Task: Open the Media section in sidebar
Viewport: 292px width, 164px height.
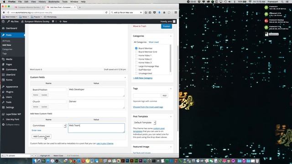Action: pos(9,59)
